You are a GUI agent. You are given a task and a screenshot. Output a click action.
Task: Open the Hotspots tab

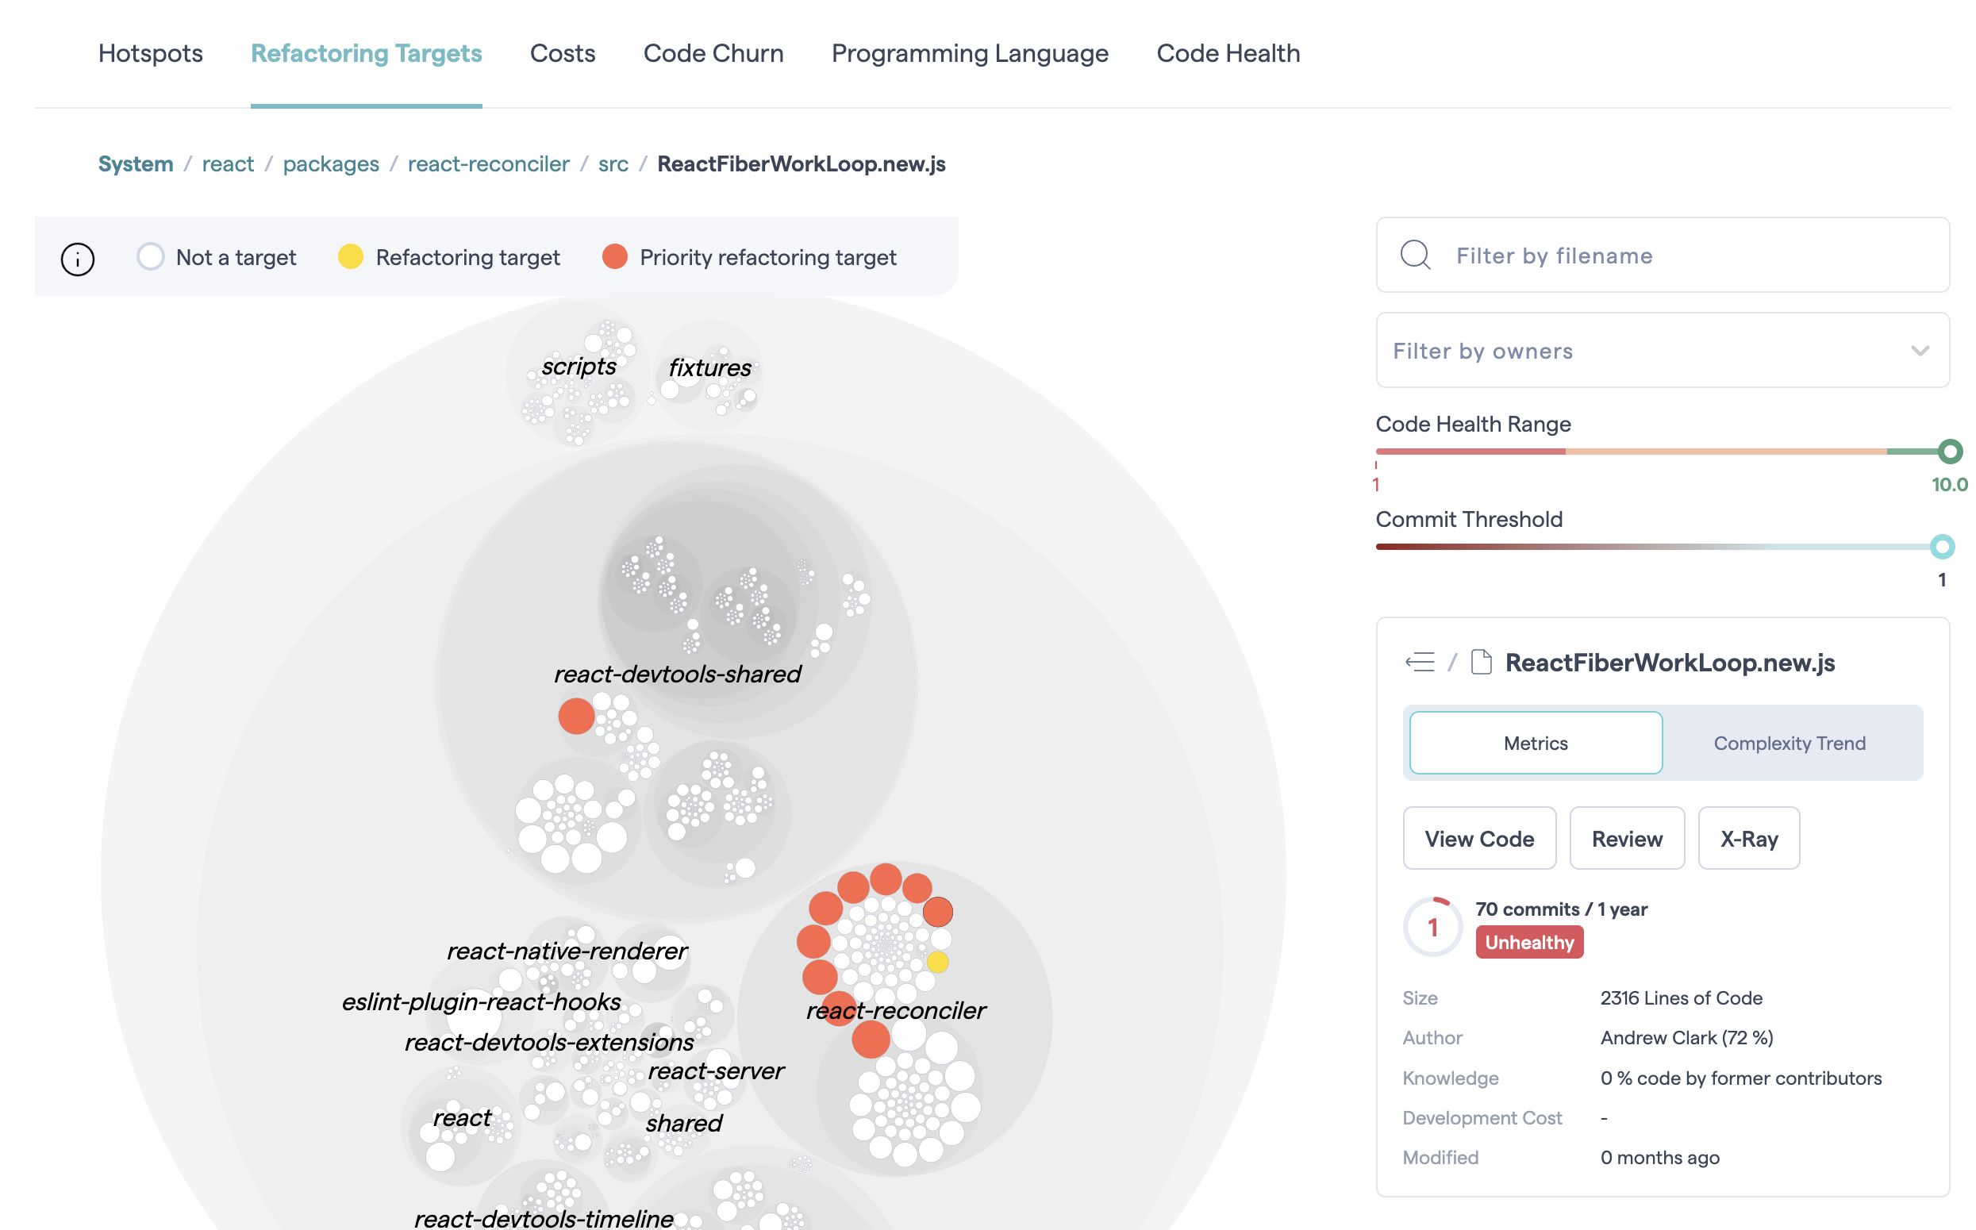click(150, 53)
